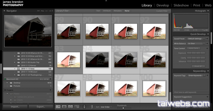Image resolution: width=213 pixels, height=111 pixels.
Task: Open the White Balance As Shot dropdown
Action: click(x=196, y=43)
